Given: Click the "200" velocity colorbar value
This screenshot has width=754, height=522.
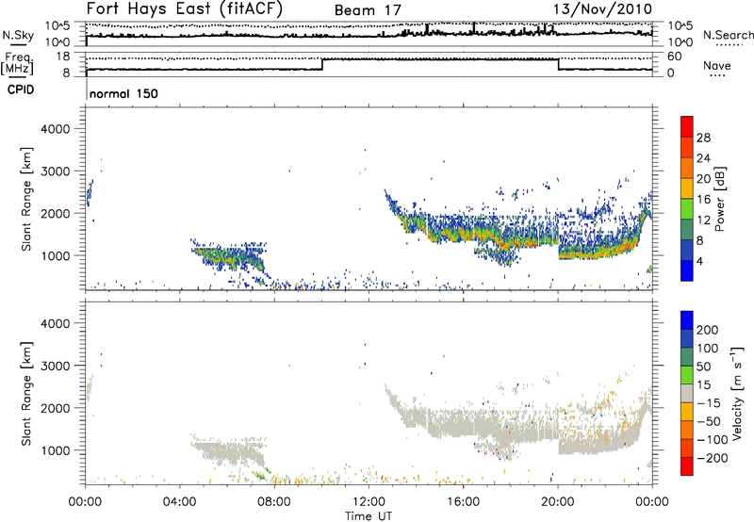Looking at the screenshot, I should pos(708,330).
